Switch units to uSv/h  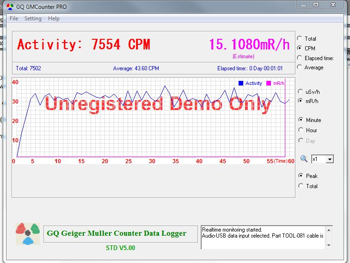[x=301, y=92]
